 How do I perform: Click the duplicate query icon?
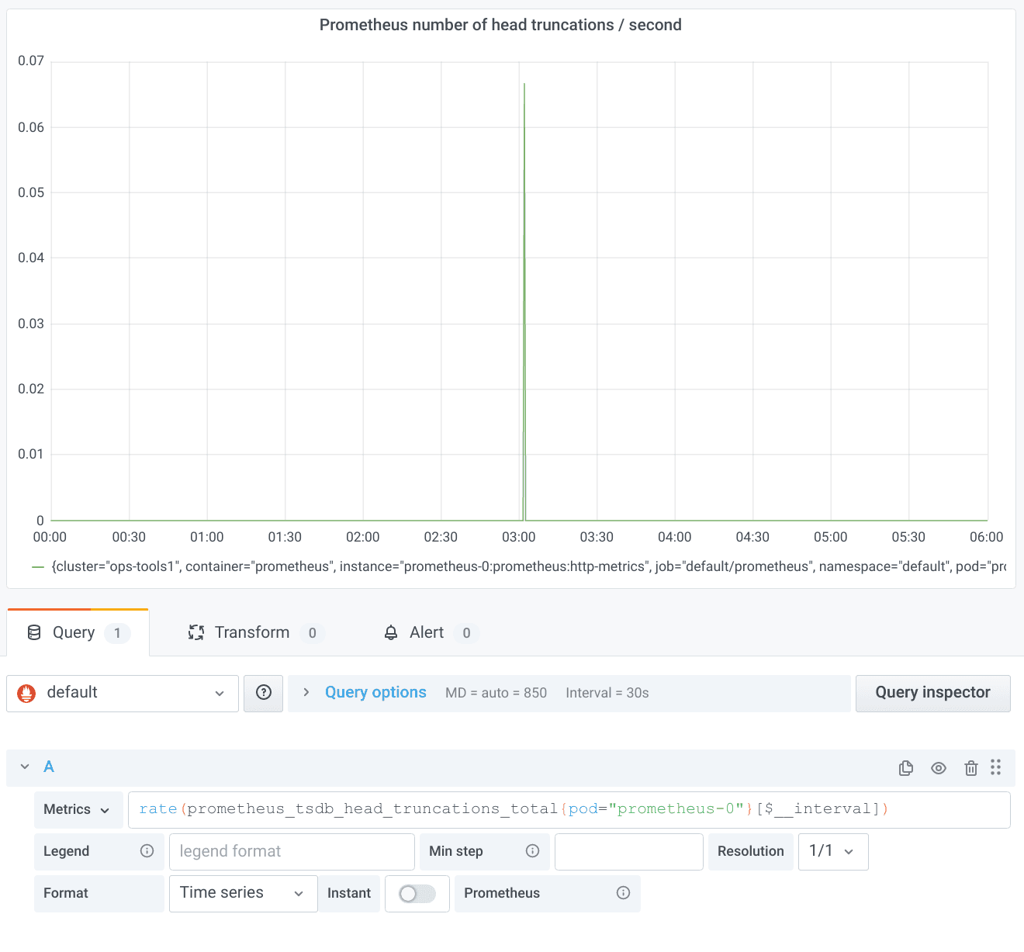click(905, 768)
